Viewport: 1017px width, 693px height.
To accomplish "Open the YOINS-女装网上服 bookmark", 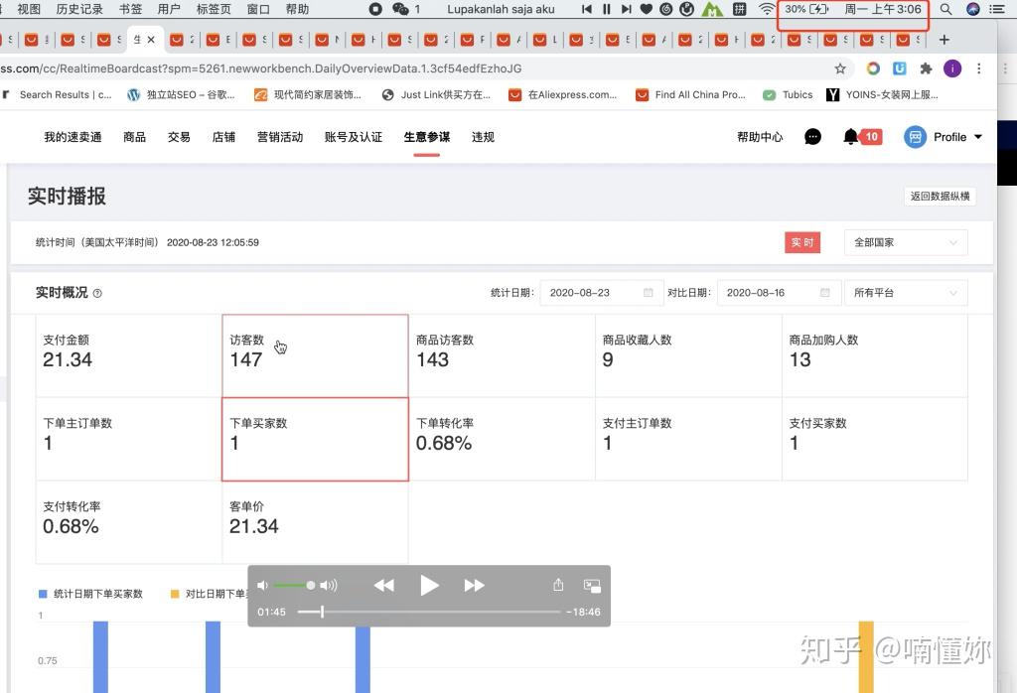I will [882, 94].
